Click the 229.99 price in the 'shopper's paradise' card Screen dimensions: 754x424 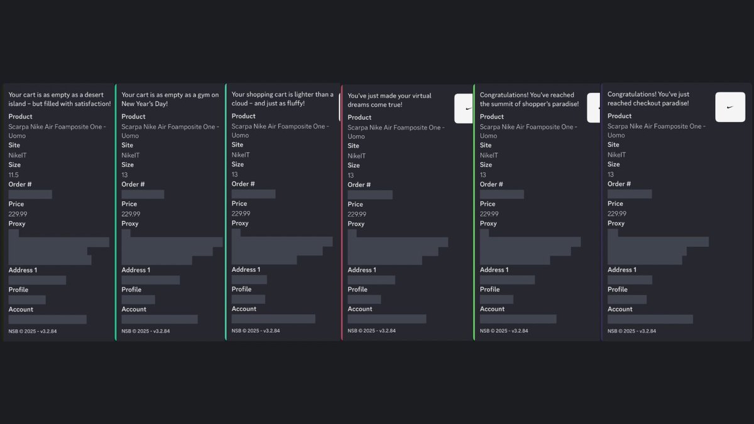489,214
